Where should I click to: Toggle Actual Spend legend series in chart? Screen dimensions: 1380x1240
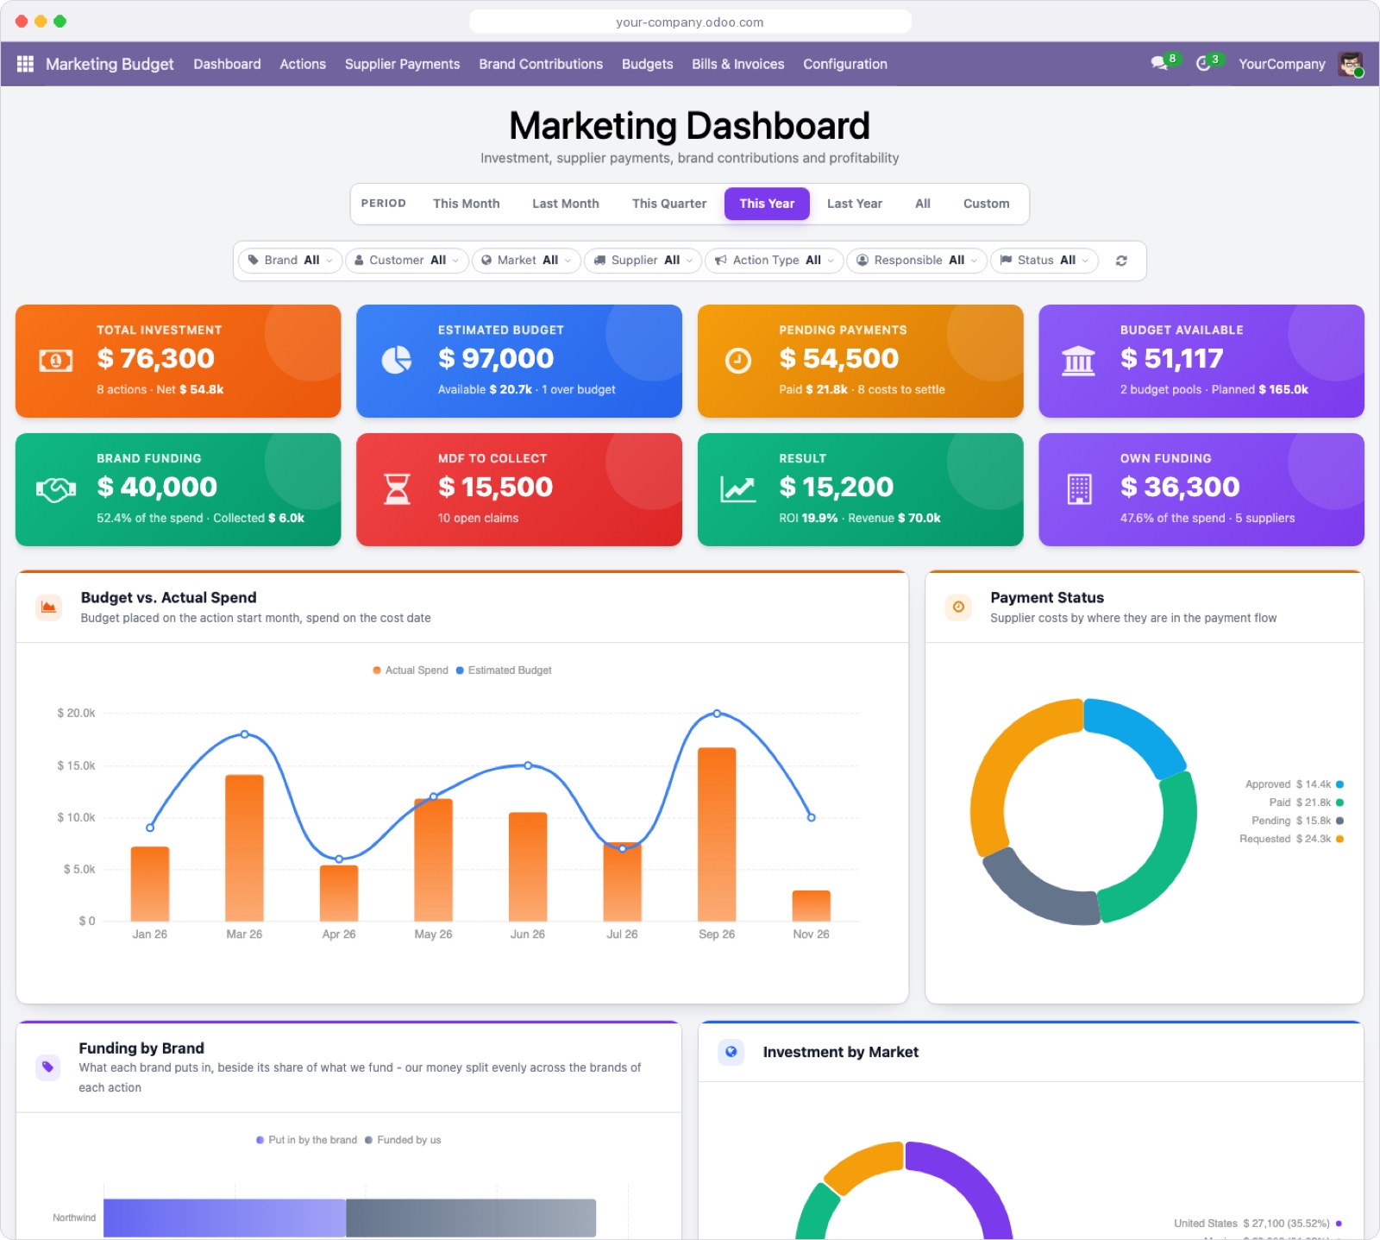(411, 670)
